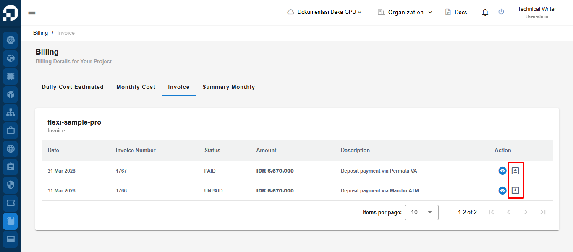Click the PAID status cell
This screenshot has height=252, width=573.
click(210, 171)
